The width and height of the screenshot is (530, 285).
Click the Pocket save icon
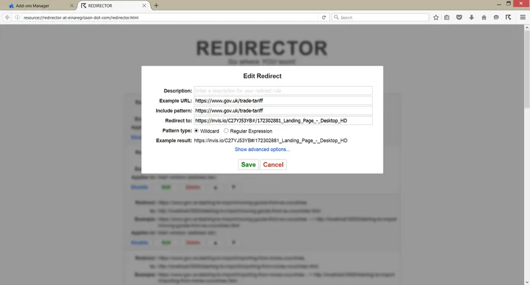459,17
